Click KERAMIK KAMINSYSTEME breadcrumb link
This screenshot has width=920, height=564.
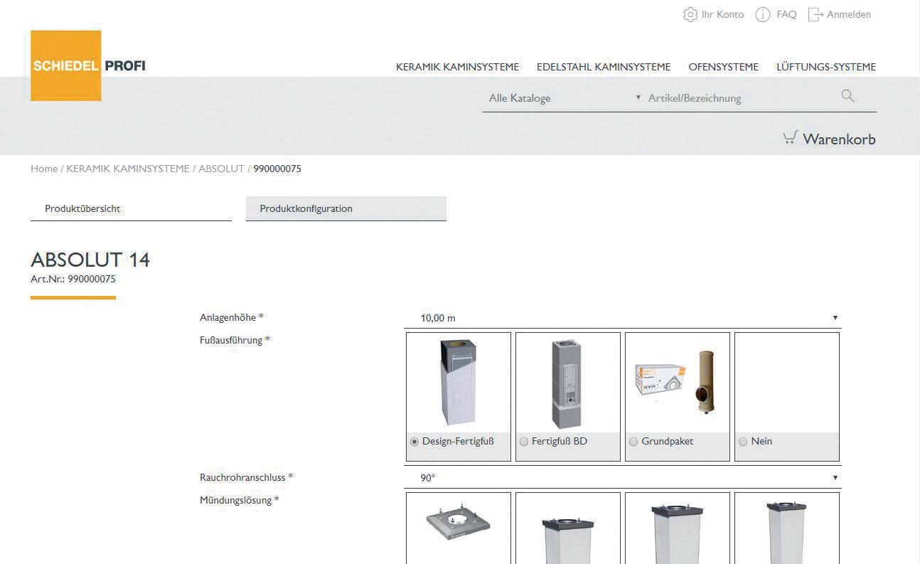coord(128,169)
